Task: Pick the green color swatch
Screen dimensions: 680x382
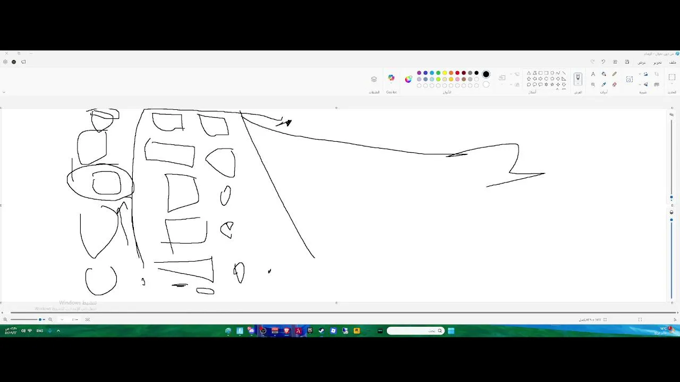Action: [x=438, y=73]
